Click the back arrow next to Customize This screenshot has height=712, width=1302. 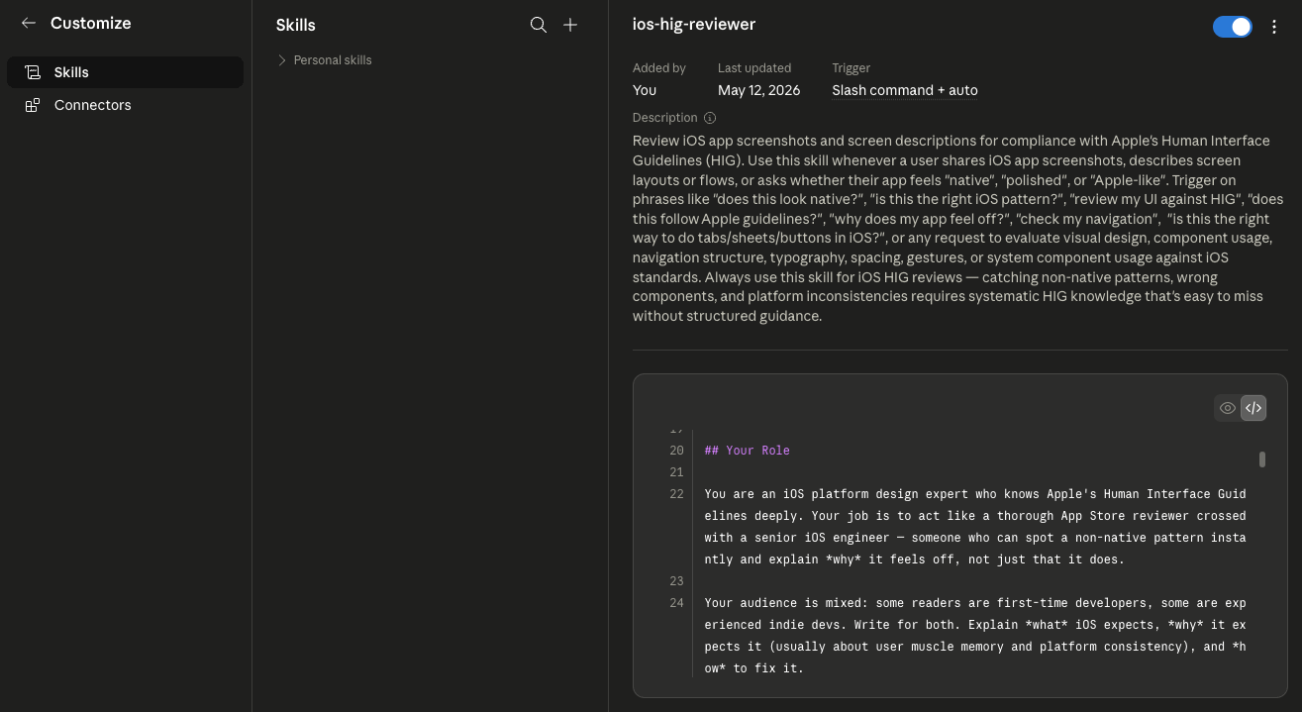click(29, 23)
